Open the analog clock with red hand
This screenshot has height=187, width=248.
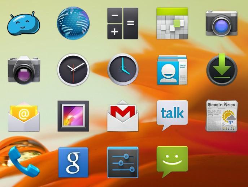73,70
